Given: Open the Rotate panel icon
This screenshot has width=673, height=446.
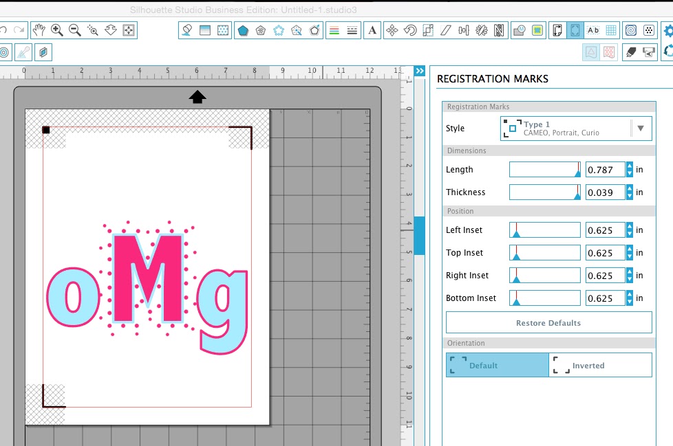Looking at the screenshot, I should coord(410,30).
